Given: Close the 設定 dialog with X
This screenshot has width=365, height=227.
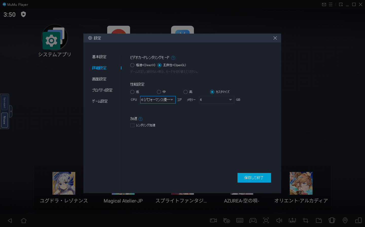Looking at the screenshot, I should [275, 38].
